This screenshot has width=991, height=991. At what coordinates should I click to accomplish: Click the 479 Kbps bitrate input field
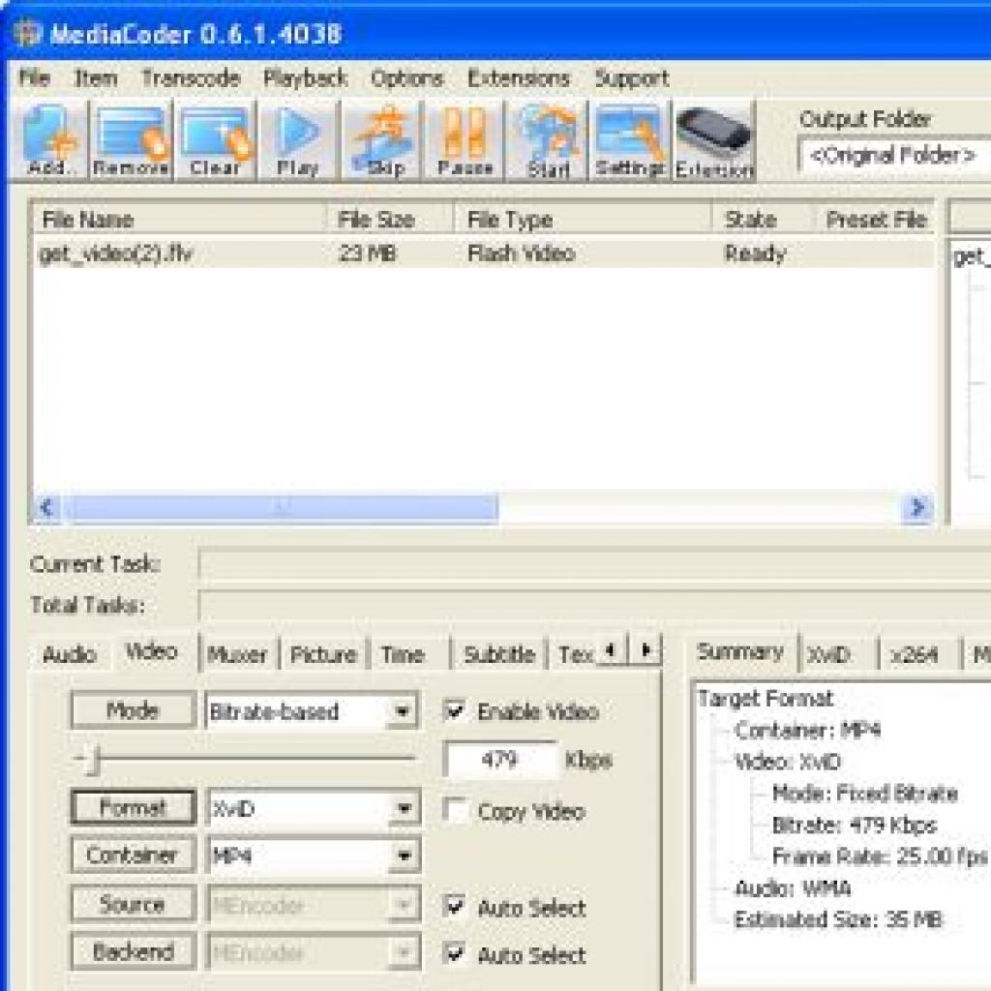click(x=500, y=759)
